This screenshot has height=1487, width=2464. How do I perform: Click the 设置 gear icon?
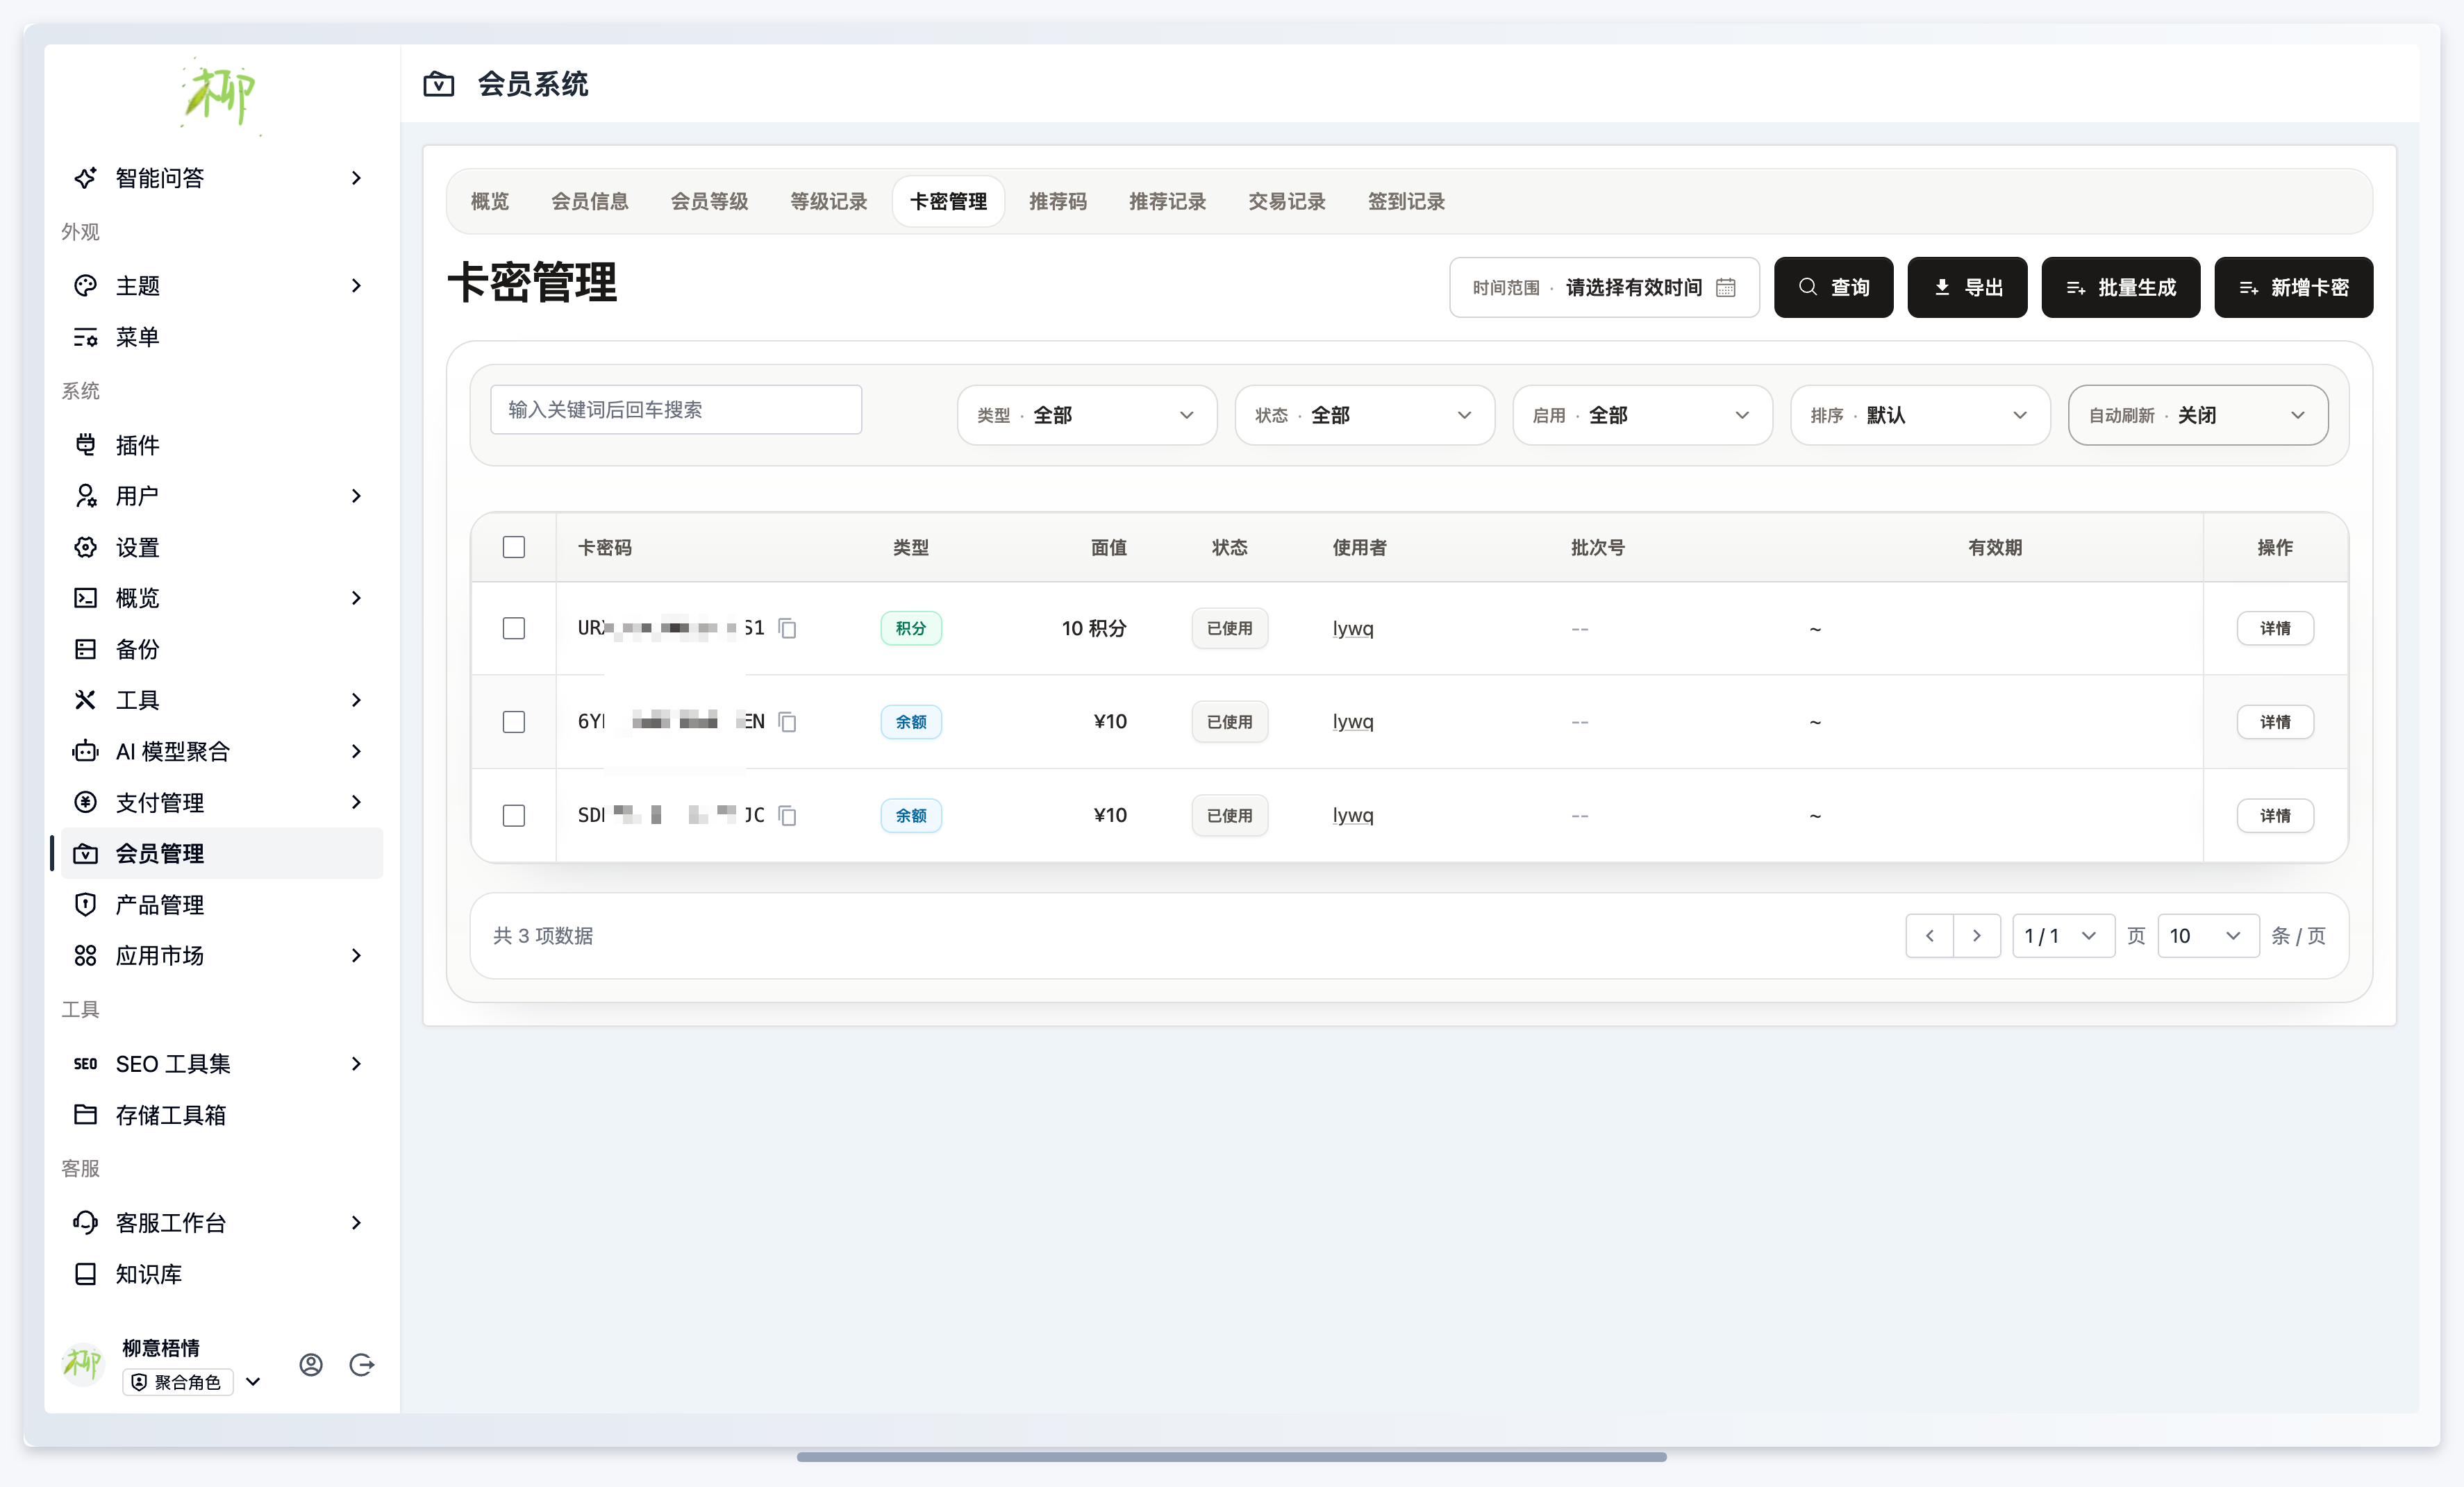(x=86, y=546)
